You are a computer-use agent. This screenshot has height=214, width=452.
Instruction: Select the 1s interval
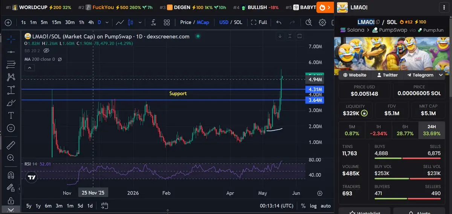[23, 23]
